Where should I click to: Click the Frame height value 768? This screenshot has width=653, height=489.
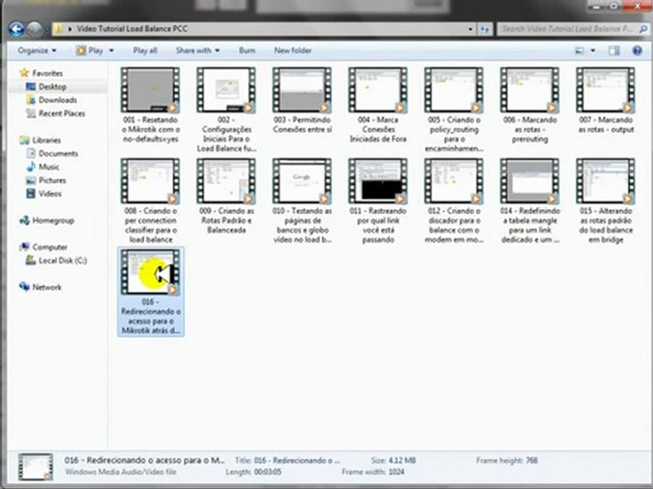click(x=531, y=460)
